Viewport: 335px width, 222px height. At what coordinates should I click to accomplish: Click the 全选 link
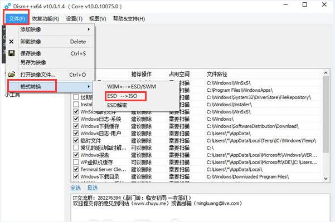75,188
